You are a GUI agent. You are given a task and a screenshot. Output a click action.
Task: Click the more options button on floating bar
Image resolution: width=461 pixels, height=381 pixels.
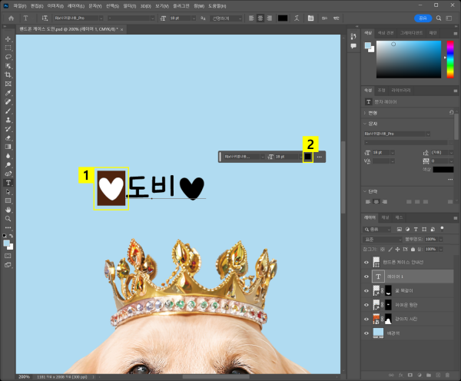[319, 157]
